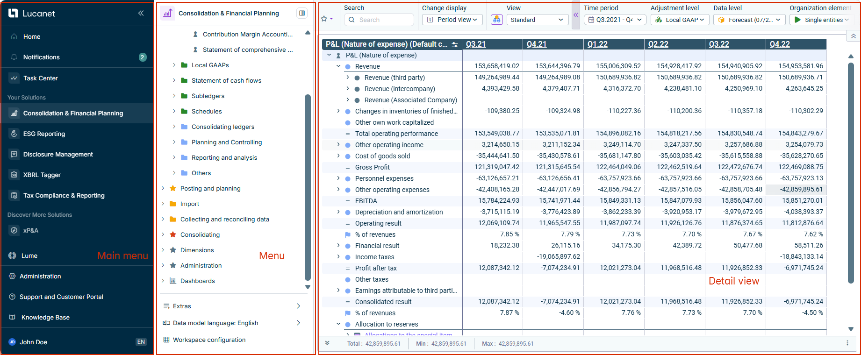Click Reporting and analysis folder icon
This screenshot has height=355, width=861.
pyautogui.click(x=184, y=157)
